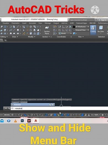Click the Drawing1.dwg title text
This screenshot has height=145, width=108.
coord(52,20)
